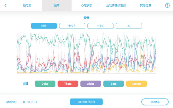Open the 心理状态 tab
The height and width of the screenshot is (108, 173).
86,5
